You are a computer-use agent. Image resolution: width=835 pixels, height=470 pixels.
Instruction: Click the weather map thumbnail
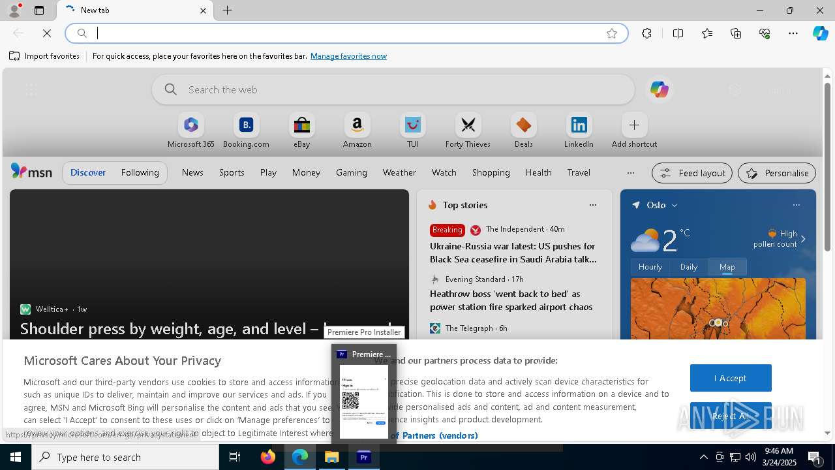click(718, 309)
